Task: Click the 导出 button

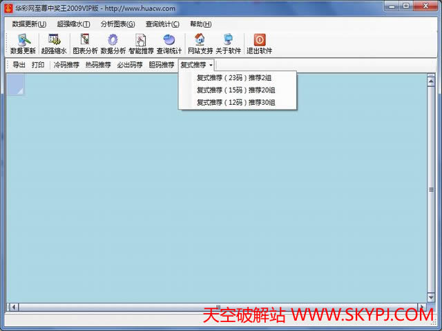Action: [19, 65]
